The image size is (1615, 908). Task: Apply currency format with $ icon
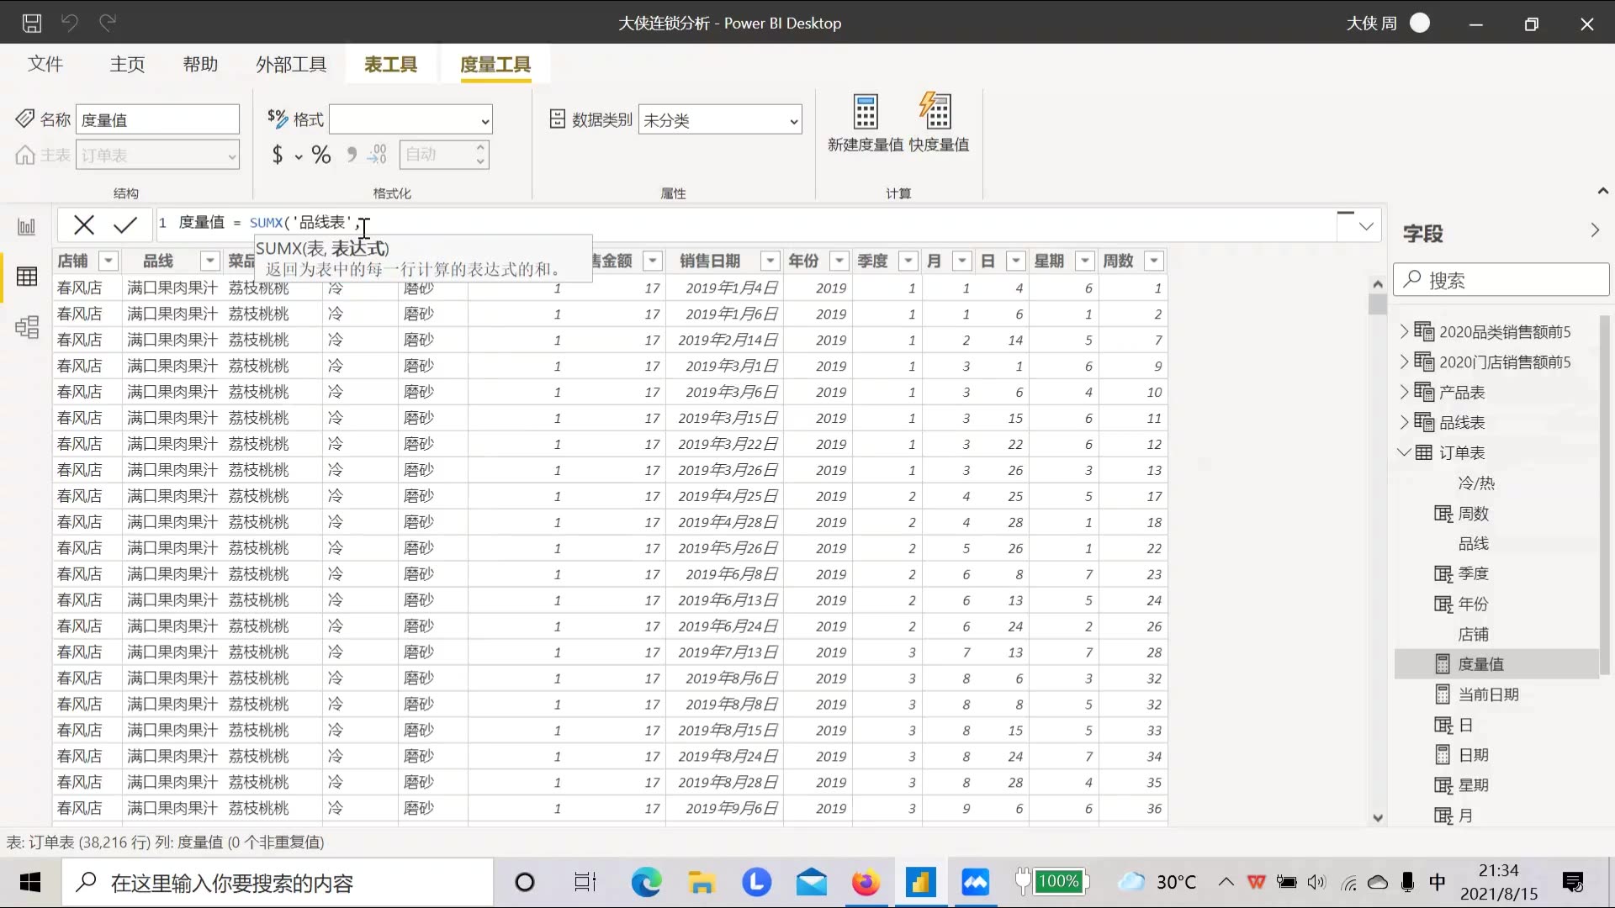278,155
